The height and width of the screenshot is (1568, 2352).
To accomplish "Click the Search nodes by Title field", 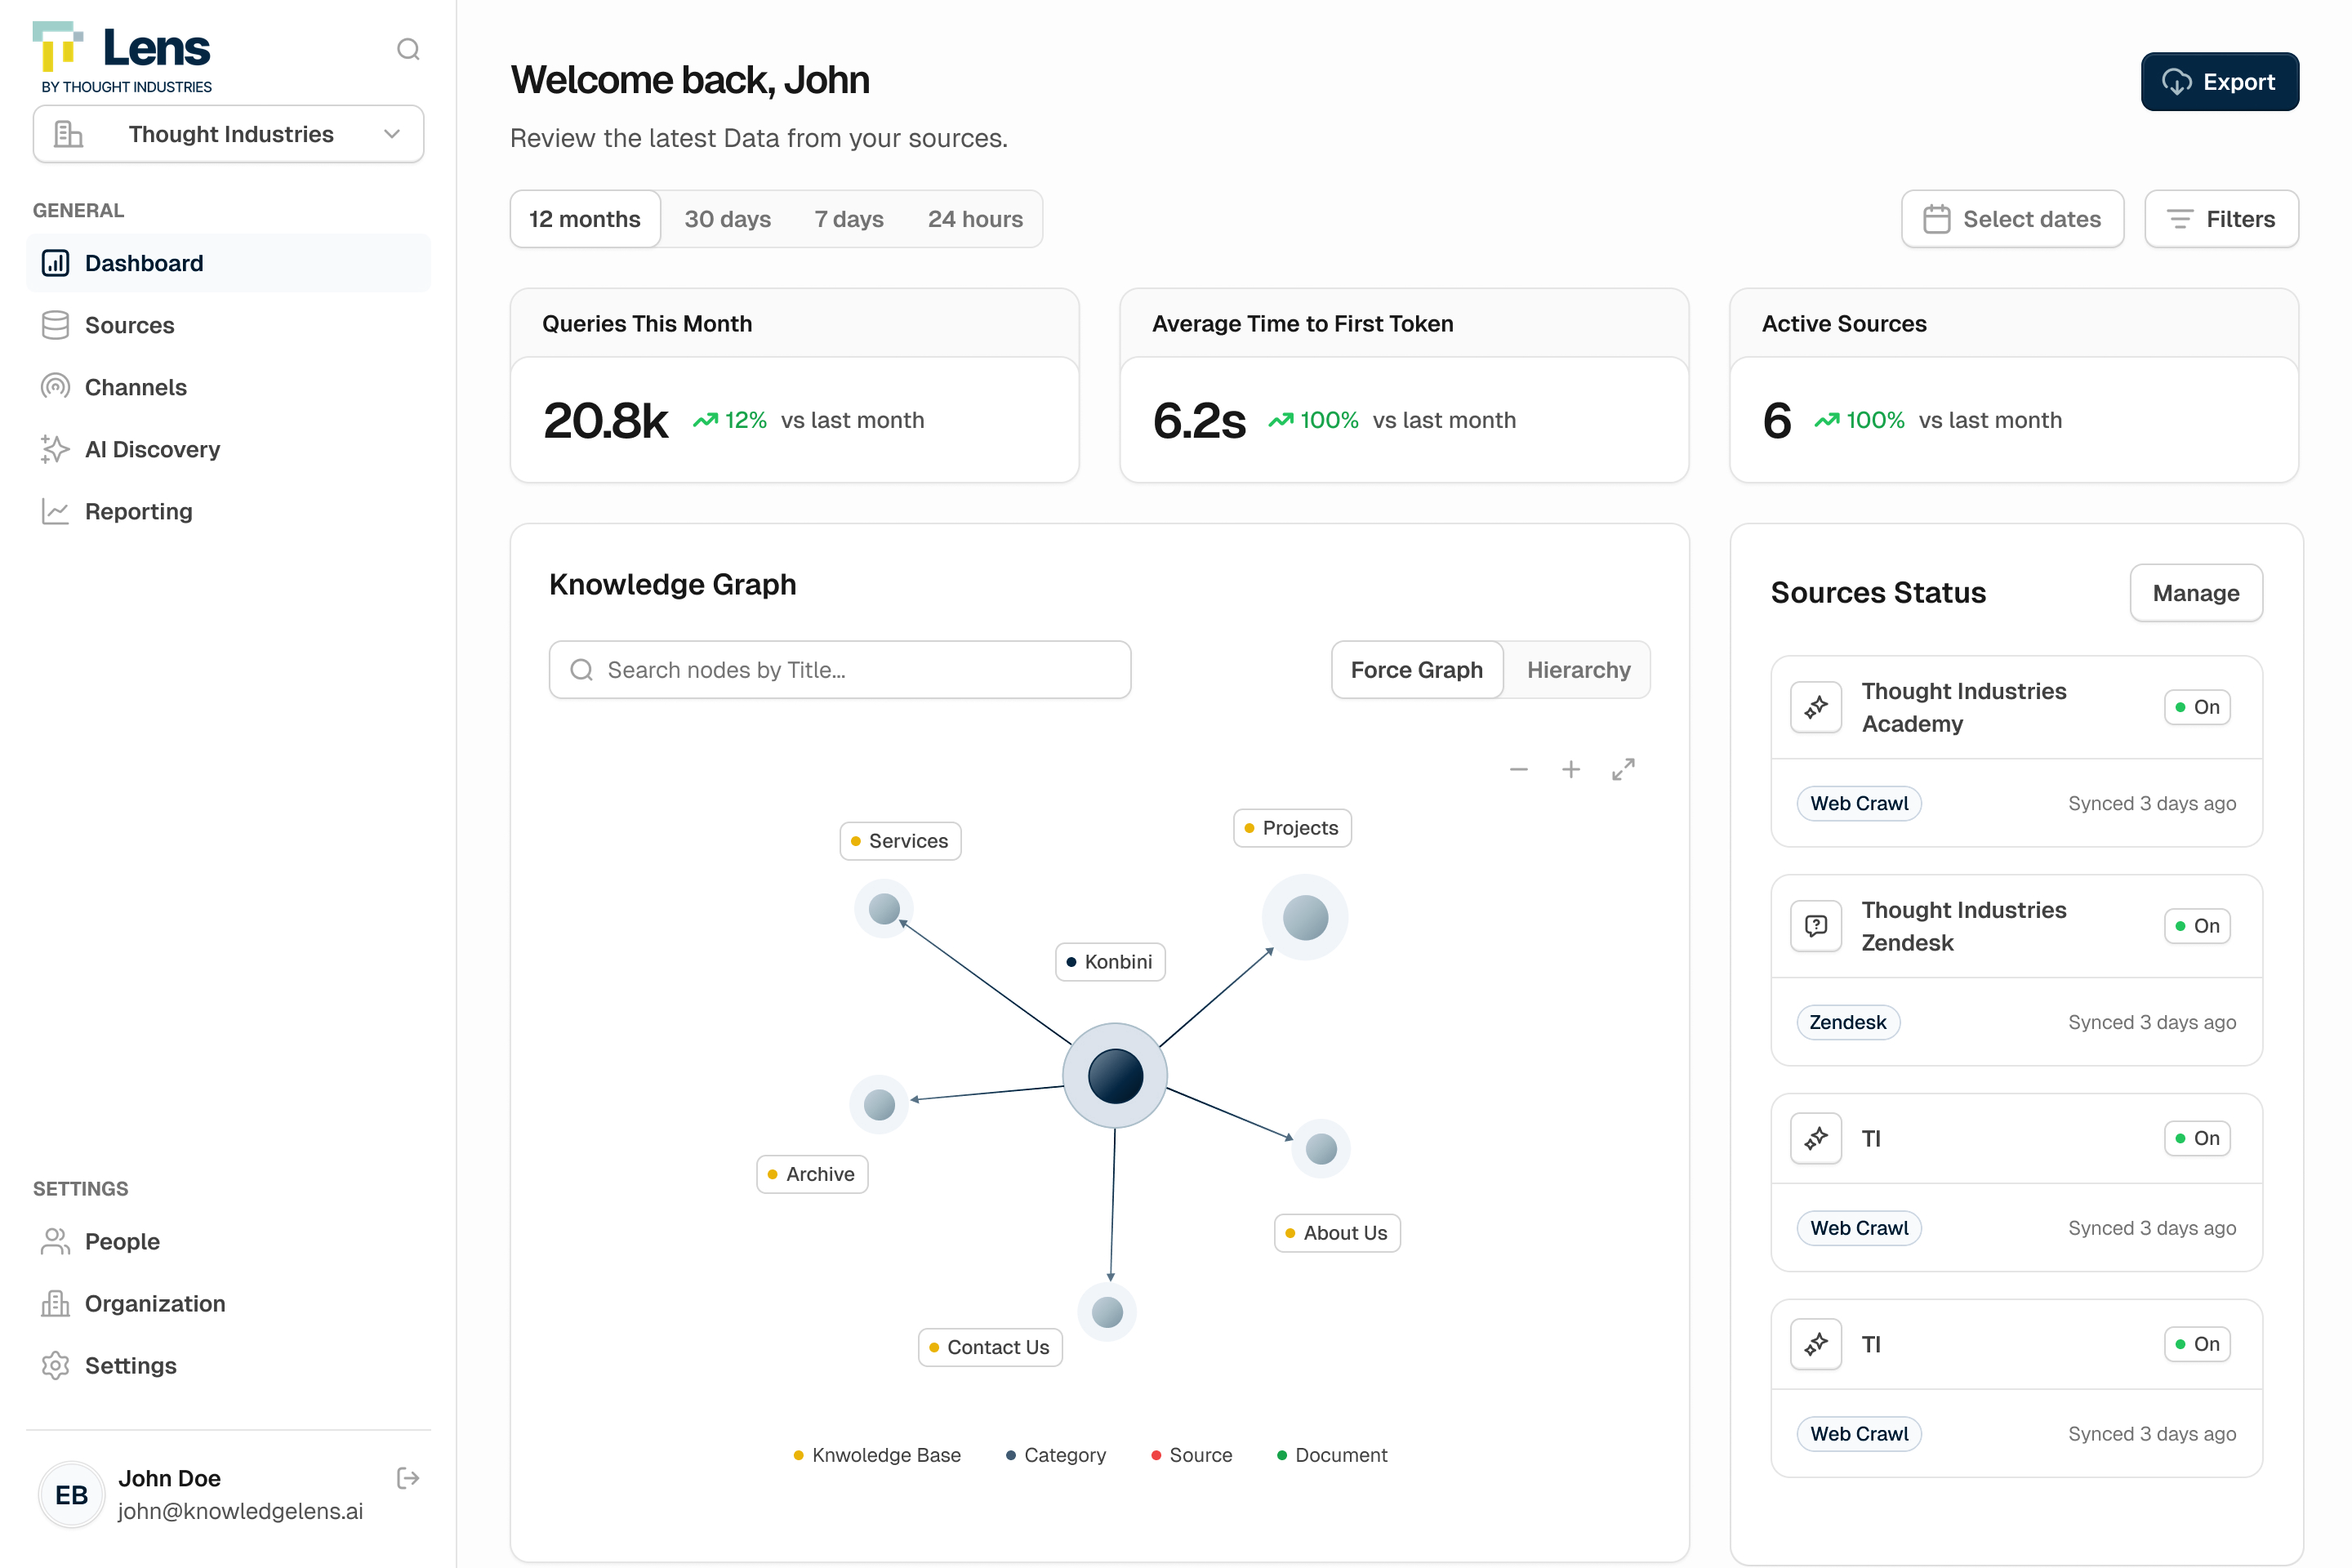I will click(840, 670).
